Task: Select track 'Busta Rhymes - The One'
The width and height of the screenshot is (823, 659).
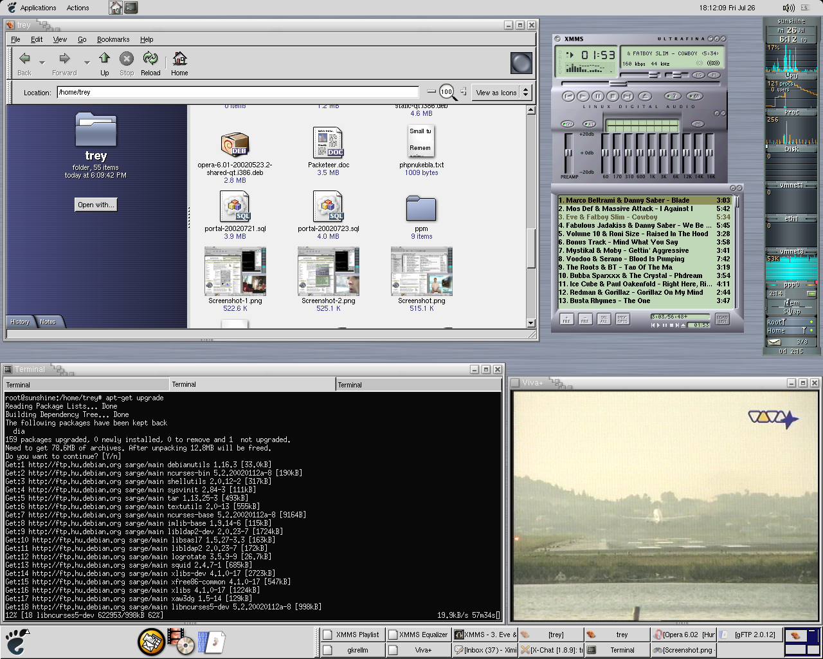Action: [644, 301]
